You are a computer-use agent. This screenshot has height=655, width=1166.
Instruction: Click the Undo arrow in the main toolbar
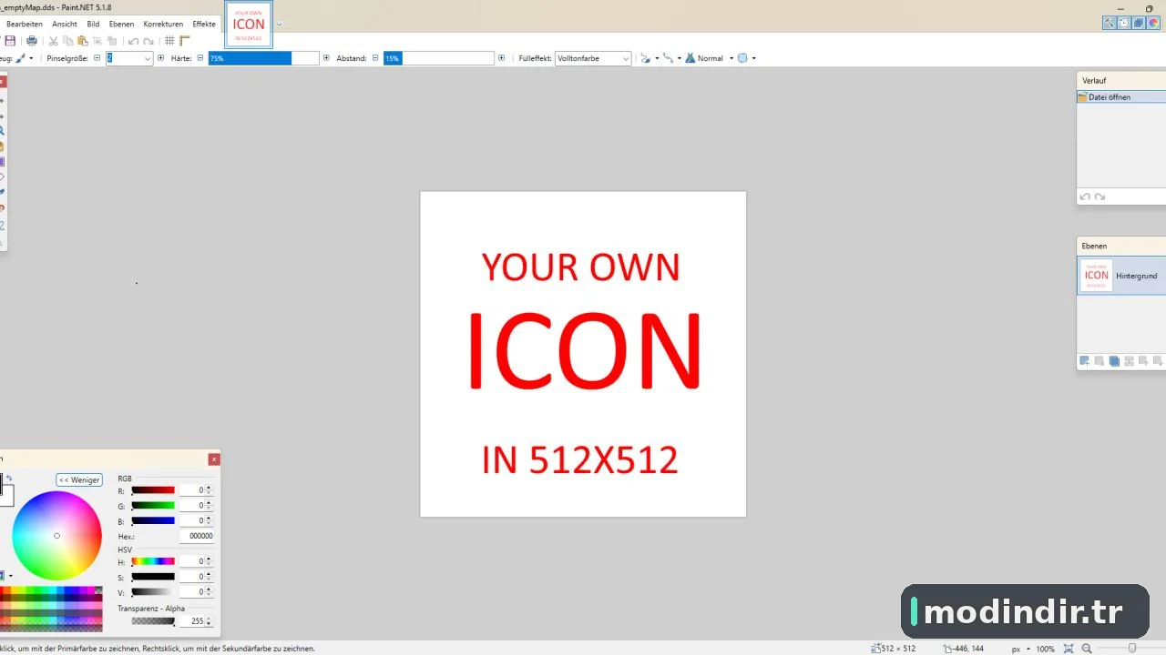(x=134, y=41)
